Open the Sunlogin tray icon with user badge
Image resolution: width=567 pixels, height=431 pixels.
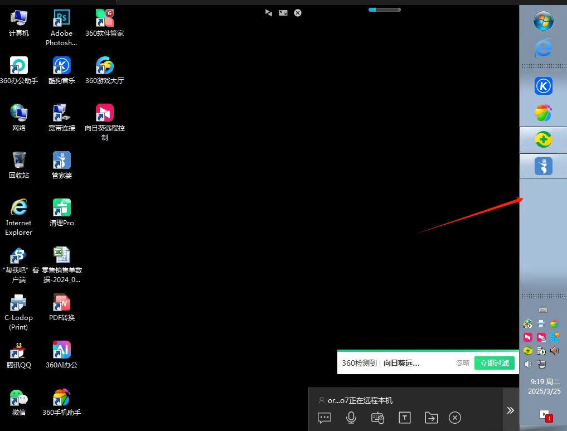pyautogui.click(x=541, y=337)
